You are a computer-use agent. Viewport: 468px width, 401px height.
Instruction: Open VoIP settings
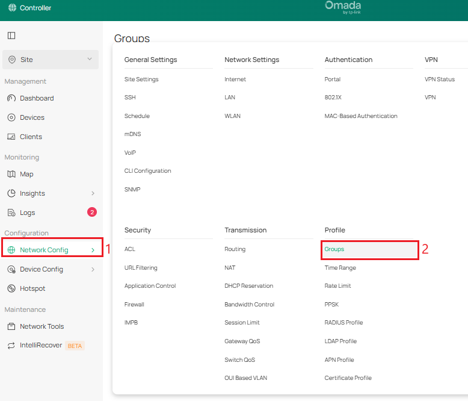point(130,153)
